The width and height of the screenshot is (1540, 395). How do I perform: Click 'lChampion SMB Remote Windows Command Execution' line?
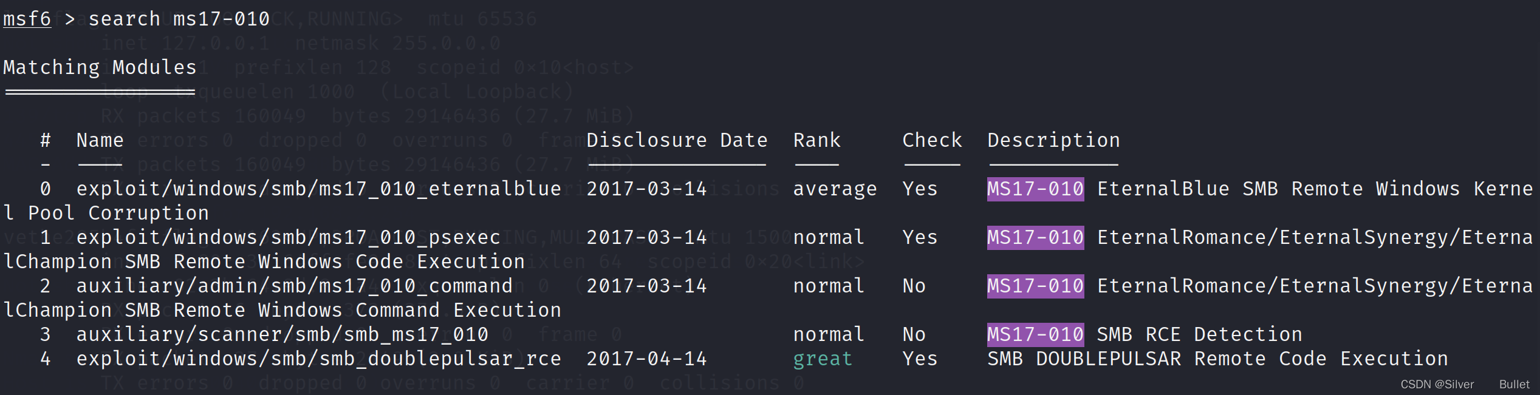click(x=282, y=310)
